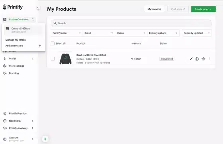Open Manage my stores

[16, 40]
